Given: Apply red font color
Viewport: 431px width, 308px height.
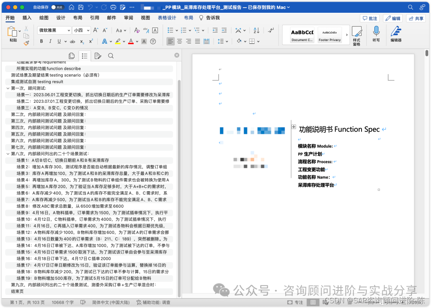Looking at the screenshot, I should point(131,41).
